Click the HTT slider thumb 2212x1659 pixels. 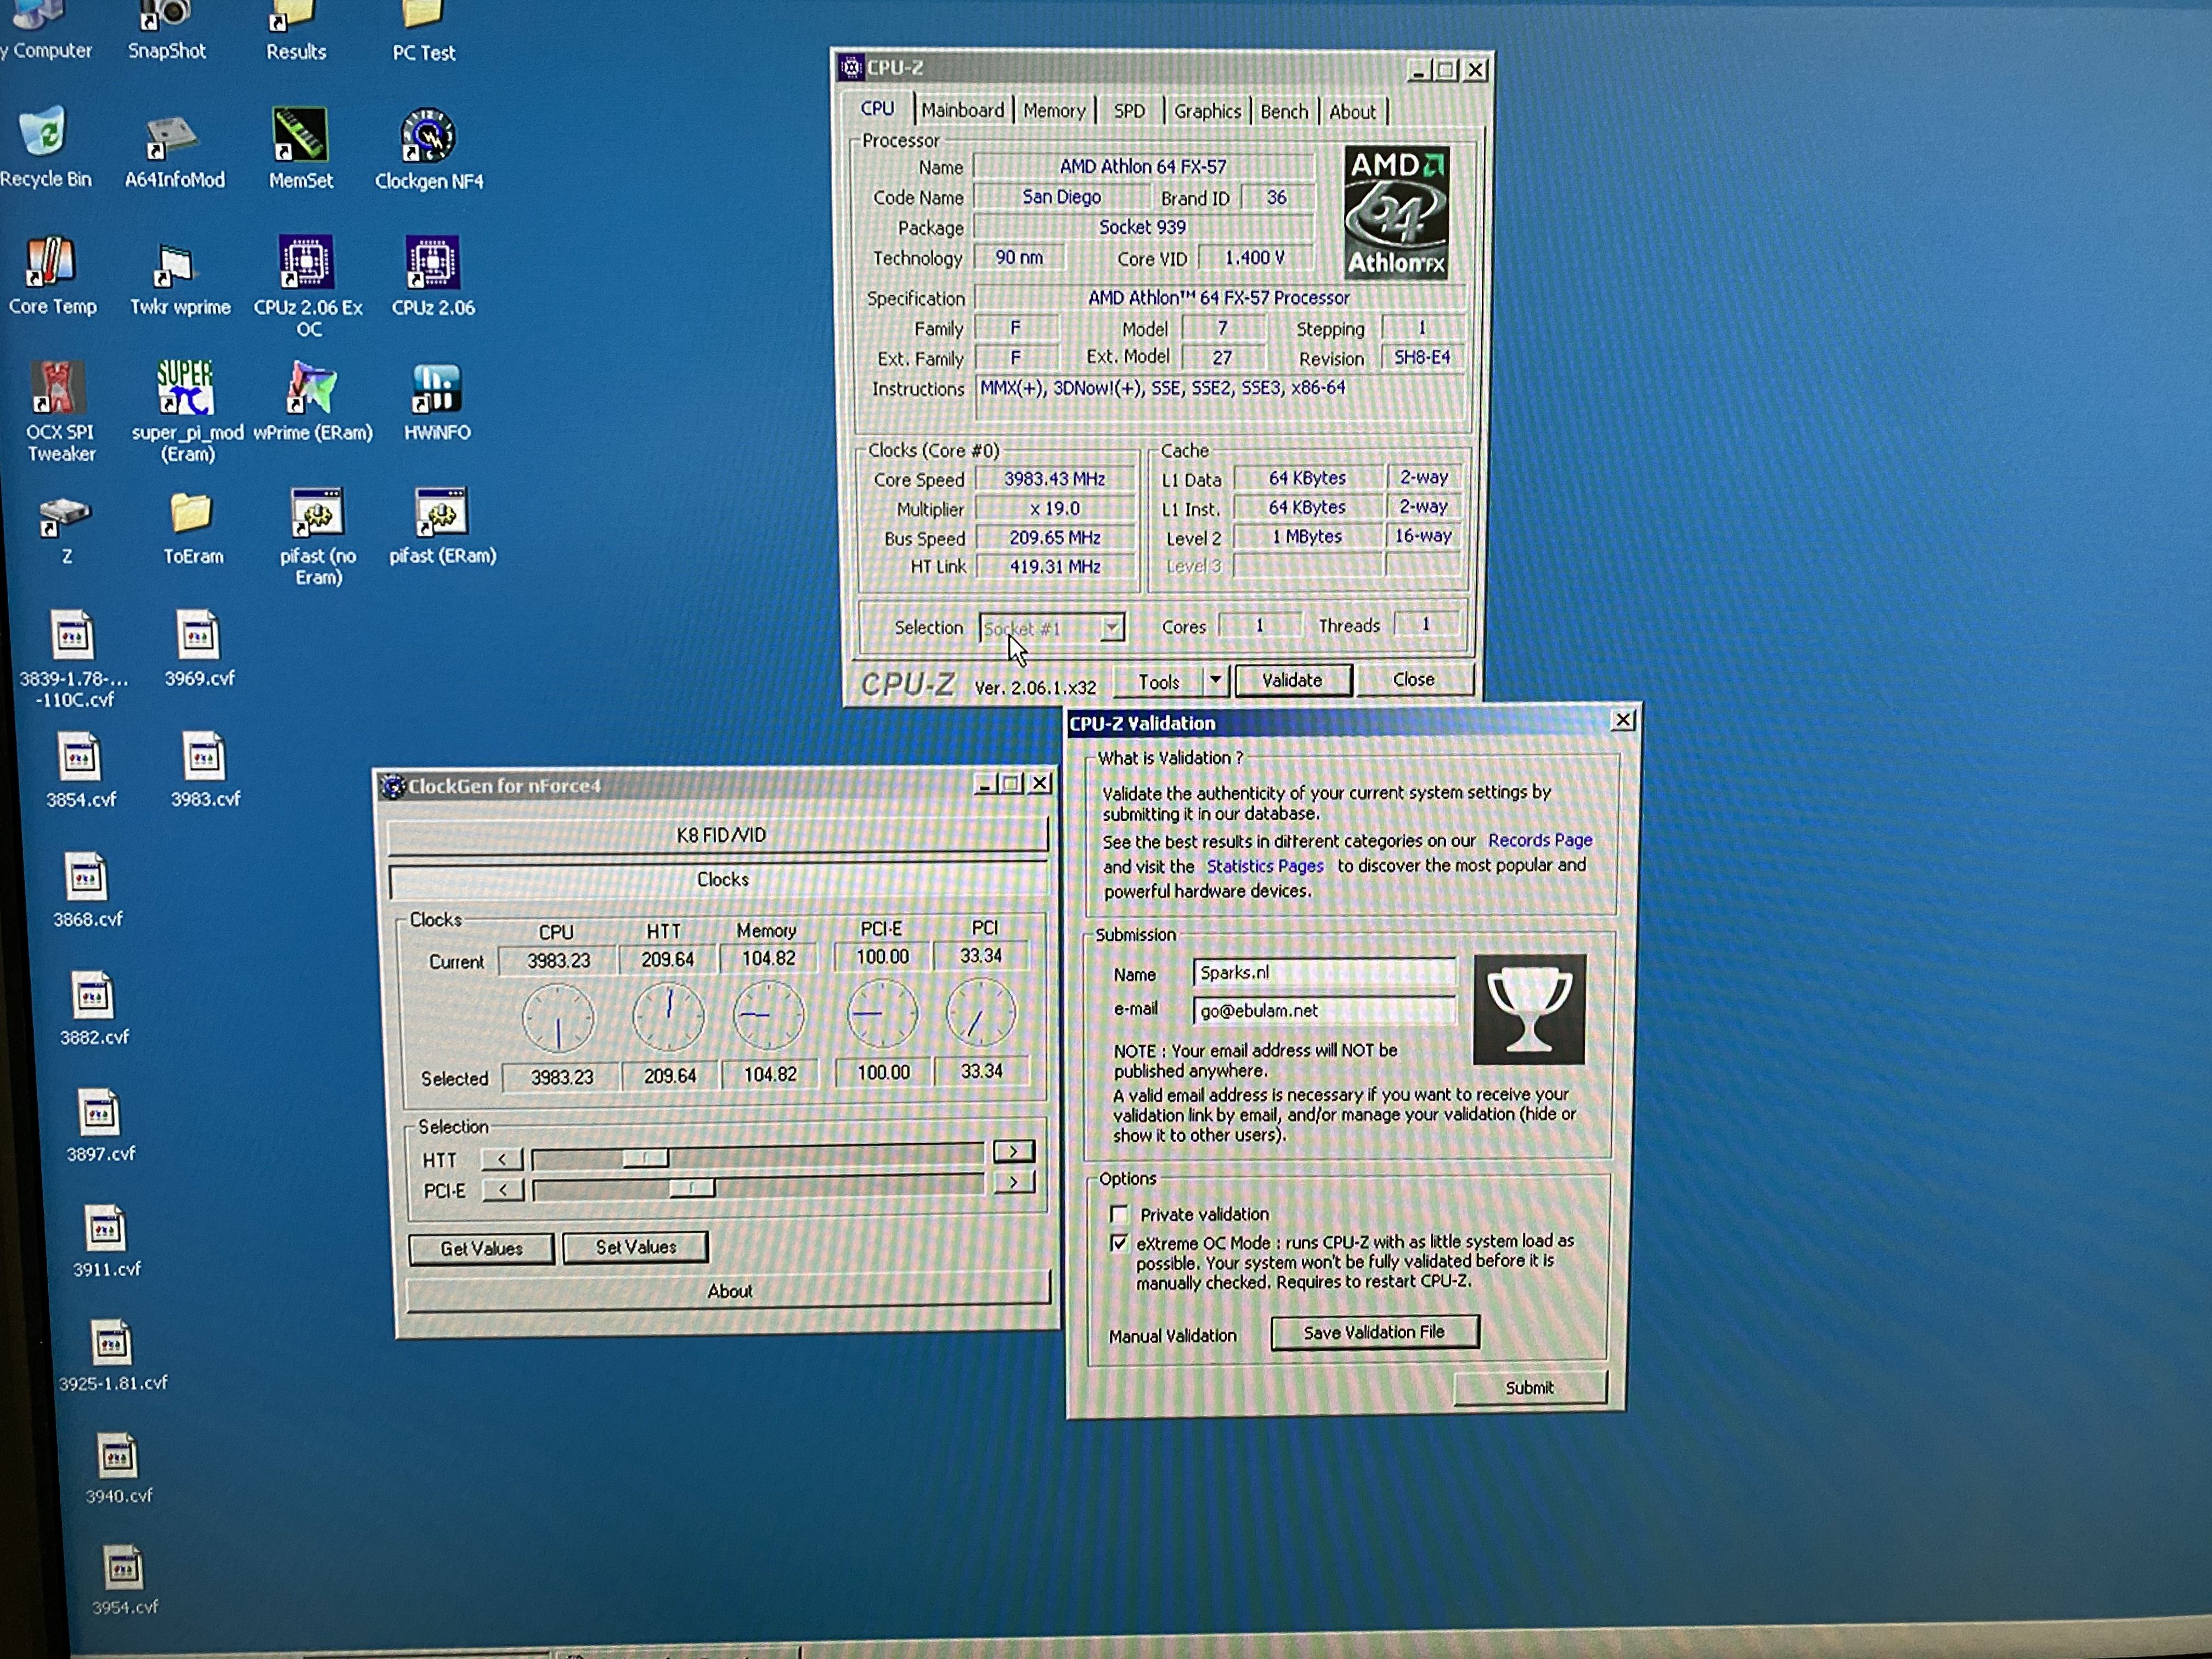coord(645,1157)
